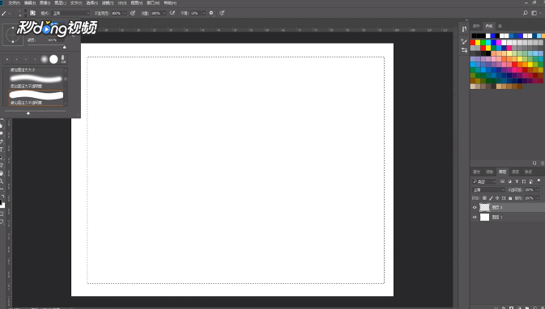Filter layers by pixel layer icon

pos(502,181)
